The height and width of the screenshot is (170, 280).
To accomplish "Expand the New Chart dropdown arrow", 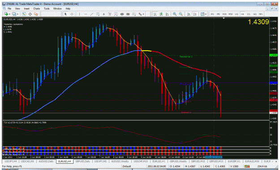I will (9, 14).
